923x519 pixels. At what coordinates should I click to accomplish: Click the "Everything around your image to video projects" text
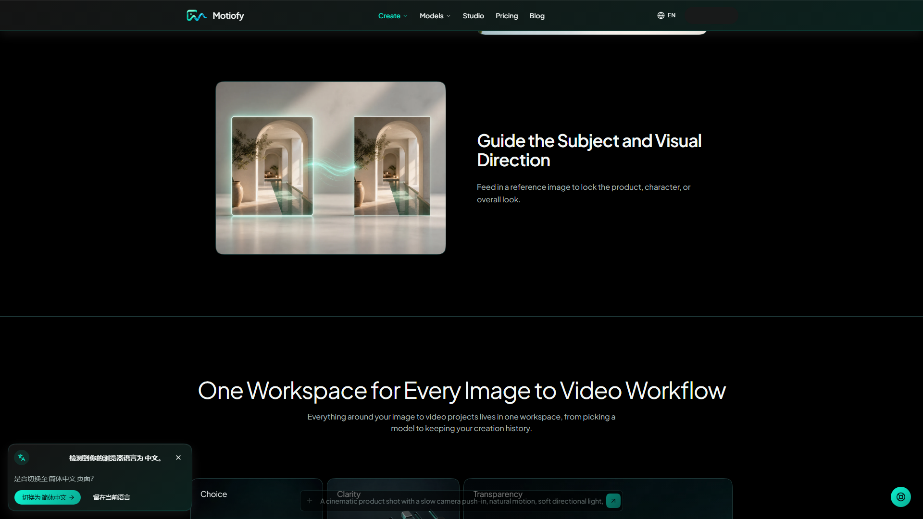pos(461,422)
